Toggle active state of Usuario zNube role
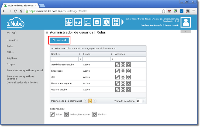 tap(123, 89)
